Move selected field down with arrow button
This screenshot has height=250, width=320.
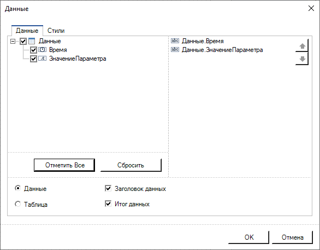[302, 59]
